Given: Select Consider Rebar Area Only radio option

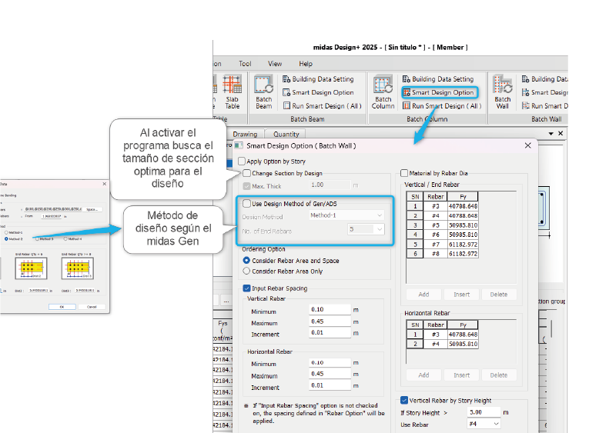Looking at the screenshot, I should [247, 271].
